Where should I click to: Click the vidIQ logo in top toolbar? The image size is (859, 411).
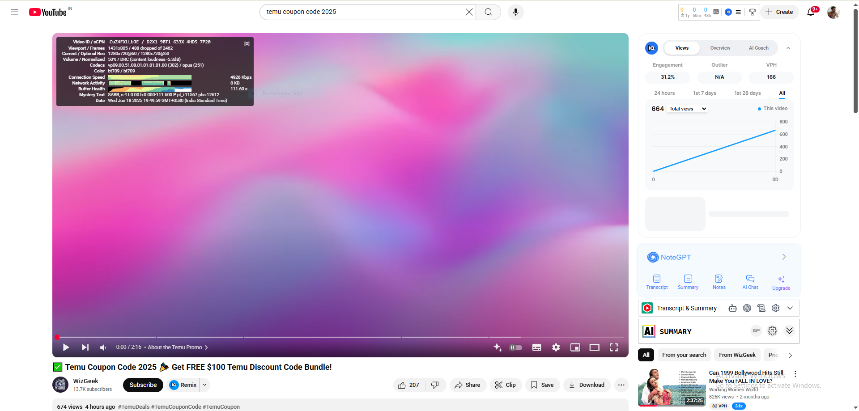(x=728, y=12)
